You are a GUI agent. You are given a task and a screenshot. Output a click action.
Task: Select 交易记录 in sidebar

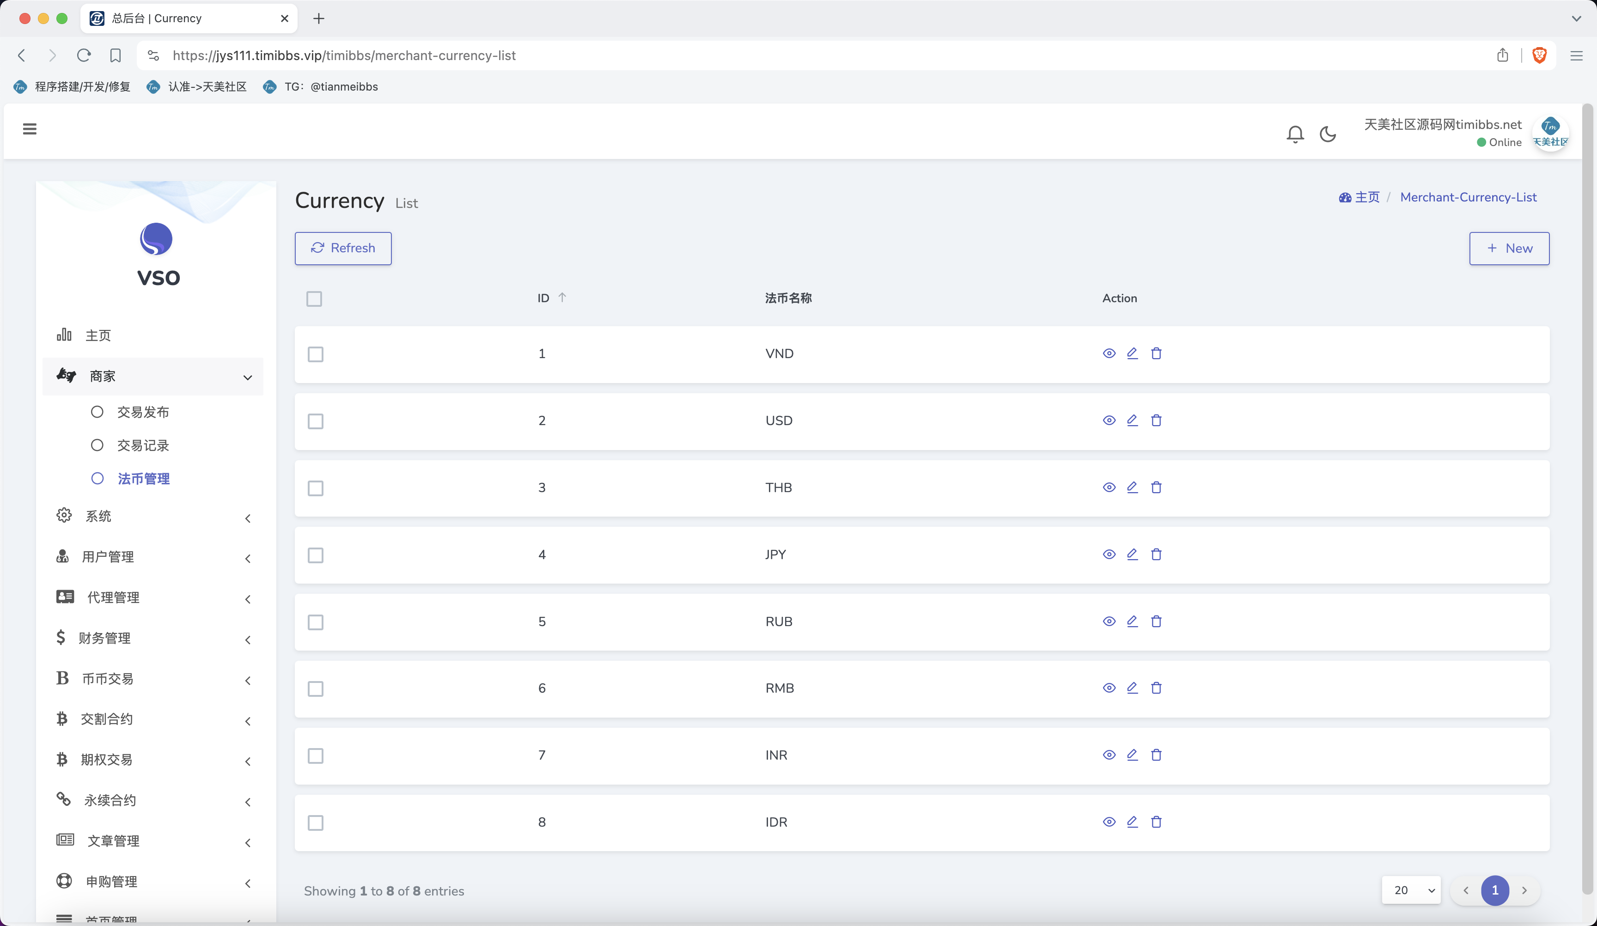tap(143, 445)
